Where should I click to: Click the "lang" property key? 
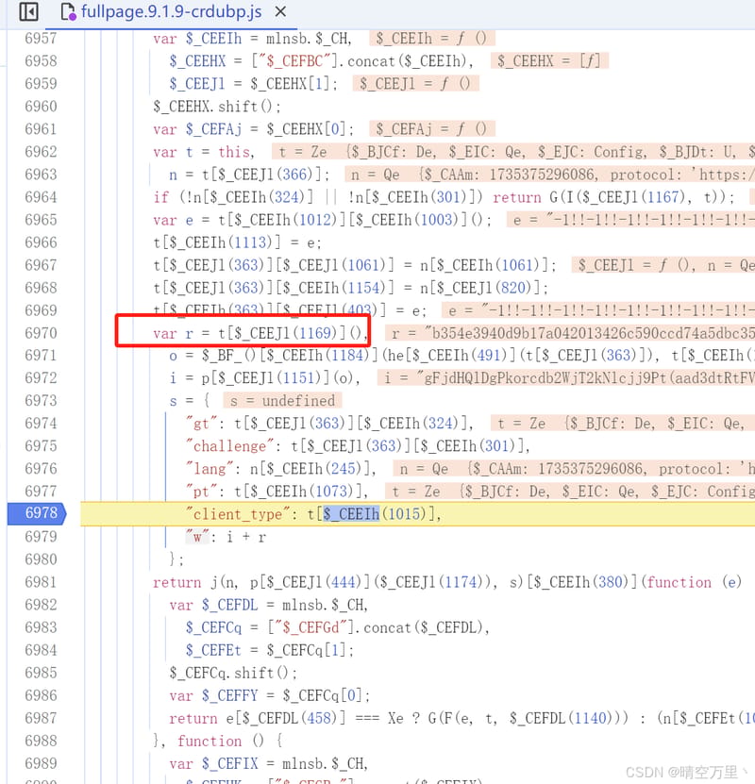pyautogui.click(x=209, y=469)
